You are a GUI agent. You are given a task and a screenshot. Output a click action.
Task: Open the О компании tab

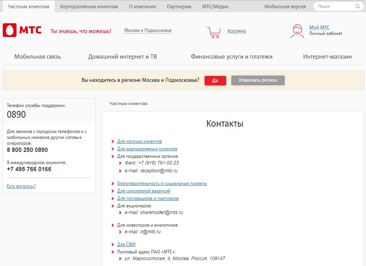[x=143, y=7]
